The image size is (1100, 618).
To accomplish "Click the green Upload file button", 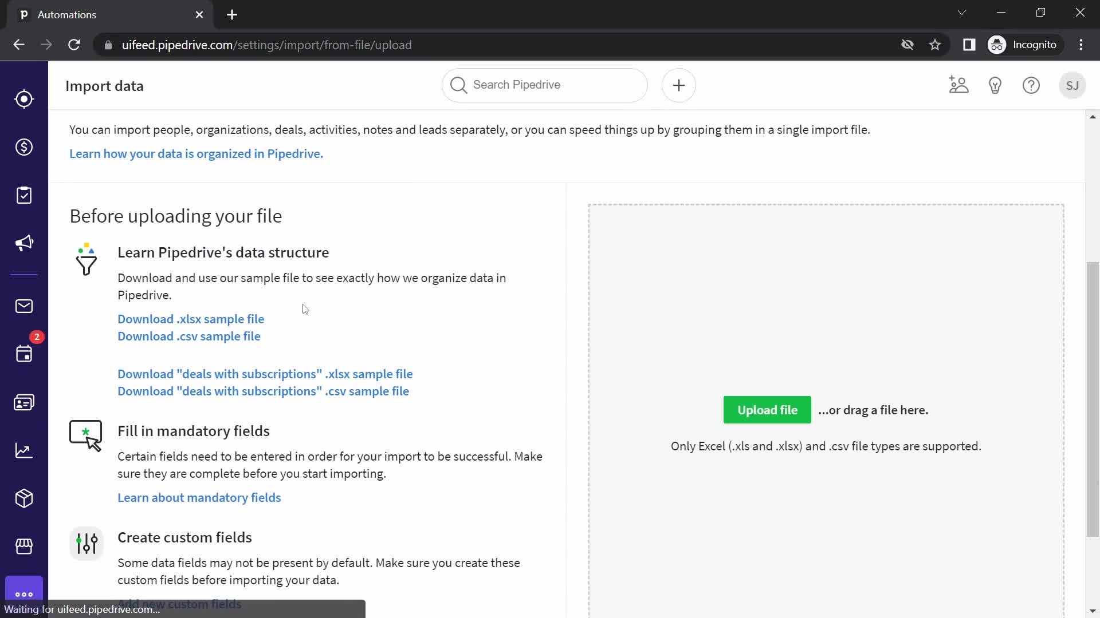I will pos(767,410).
